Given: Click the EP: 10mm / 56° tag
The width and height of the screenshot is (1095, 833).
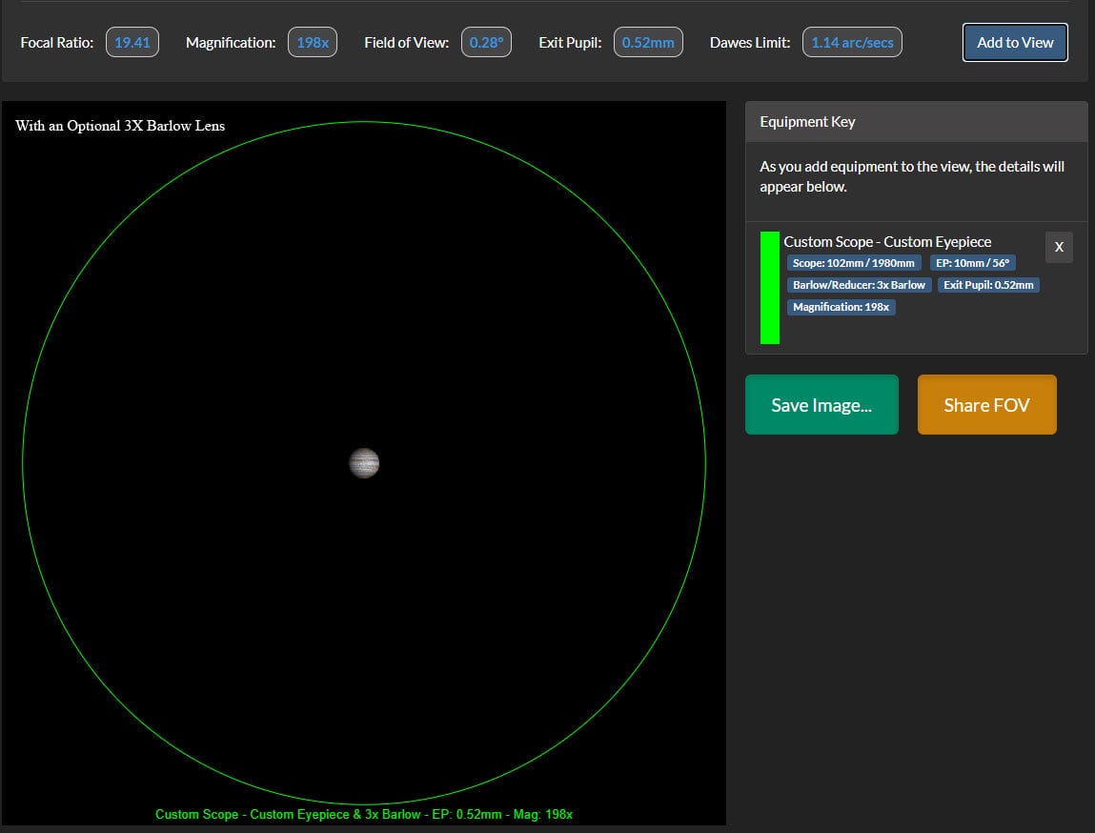Looking at the screenshot, I should pos(972,263).
